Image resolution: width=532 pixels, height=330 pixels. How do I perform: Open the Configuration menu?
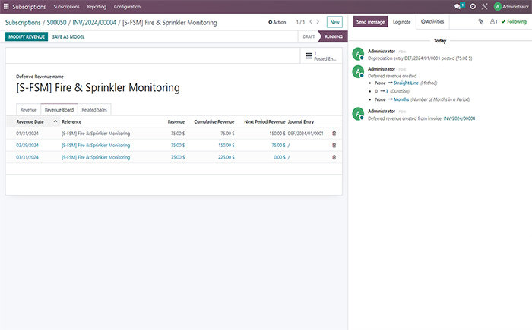(x=127, y=6)
